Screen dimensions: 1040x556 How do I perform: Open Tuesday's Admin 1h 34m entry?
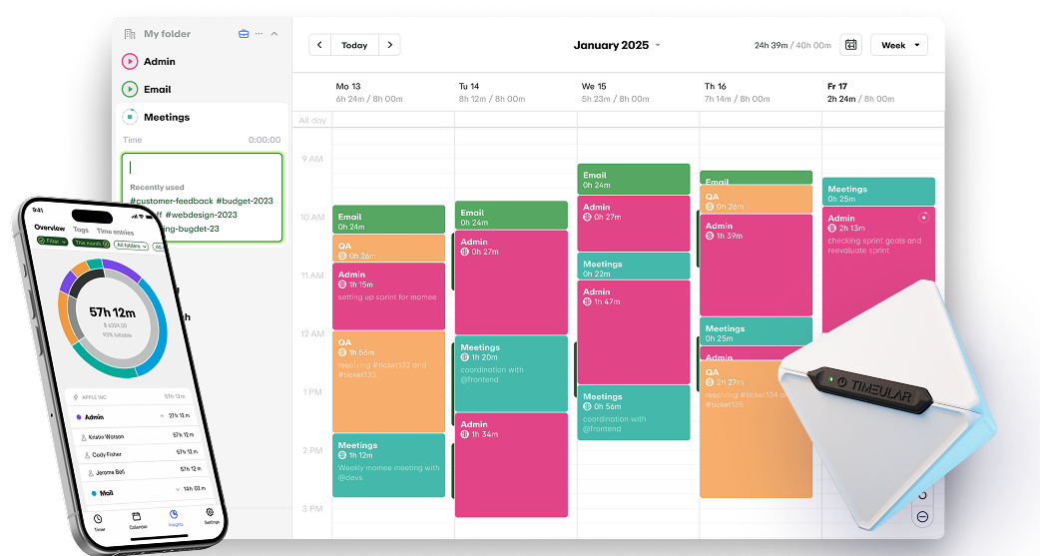pos(511,465)
